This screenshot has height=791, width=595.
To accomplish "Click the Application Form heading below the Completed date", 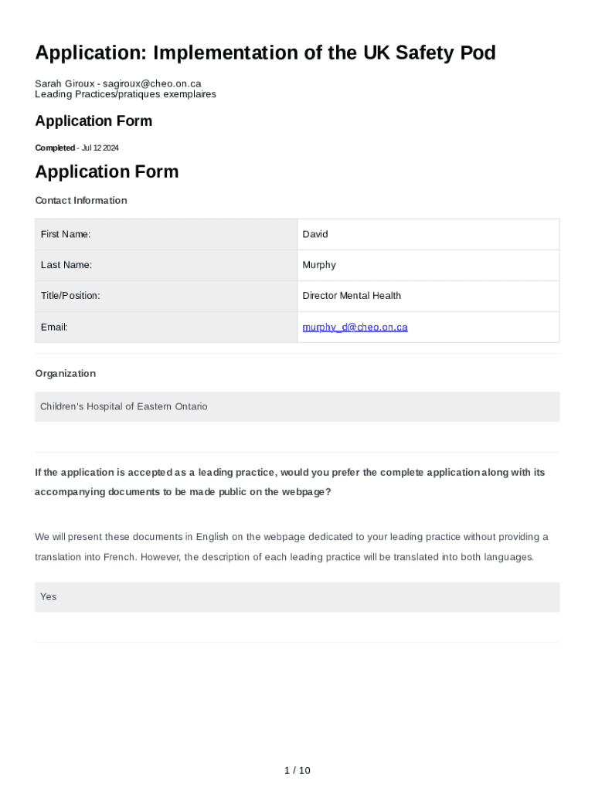I will [107, 171].
